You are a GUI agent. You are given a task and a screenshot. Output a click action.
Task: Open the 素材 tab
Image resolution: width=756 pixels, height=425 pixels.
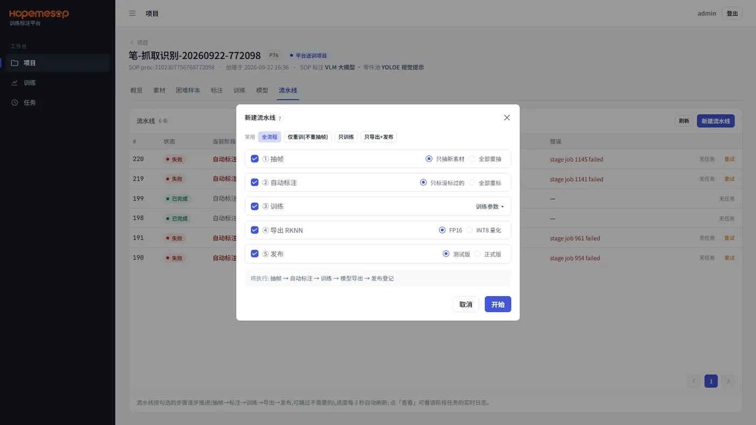coord(159,91)
